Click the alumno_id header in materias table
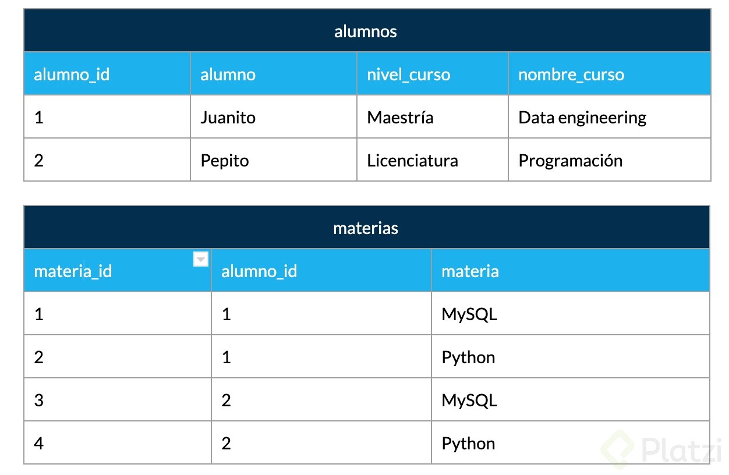Screen dimensions: 729x475 259,271
